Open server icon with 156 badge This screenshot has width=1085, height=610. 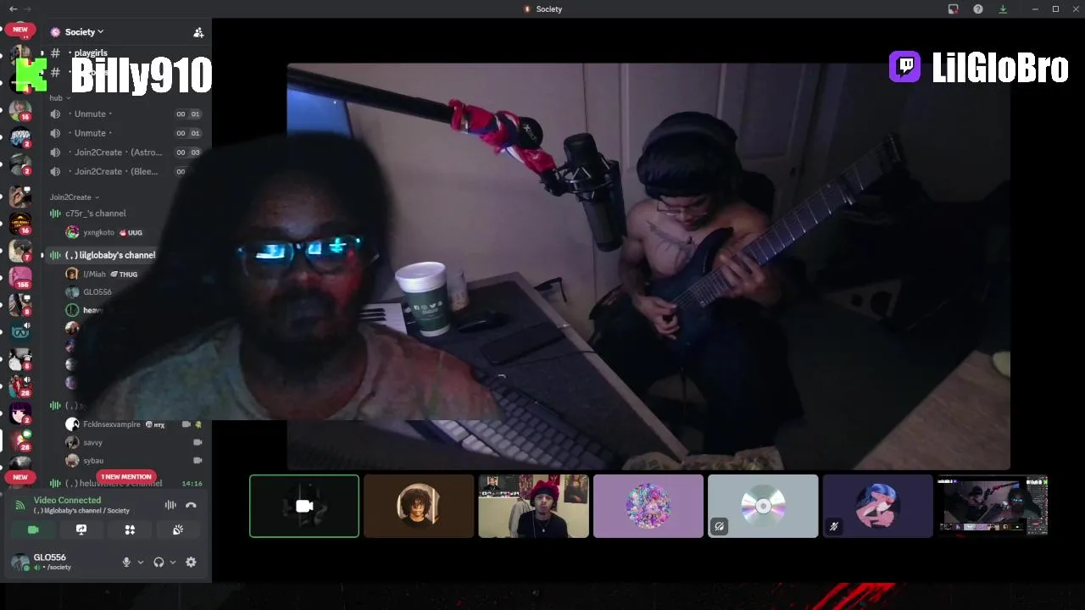20,277
